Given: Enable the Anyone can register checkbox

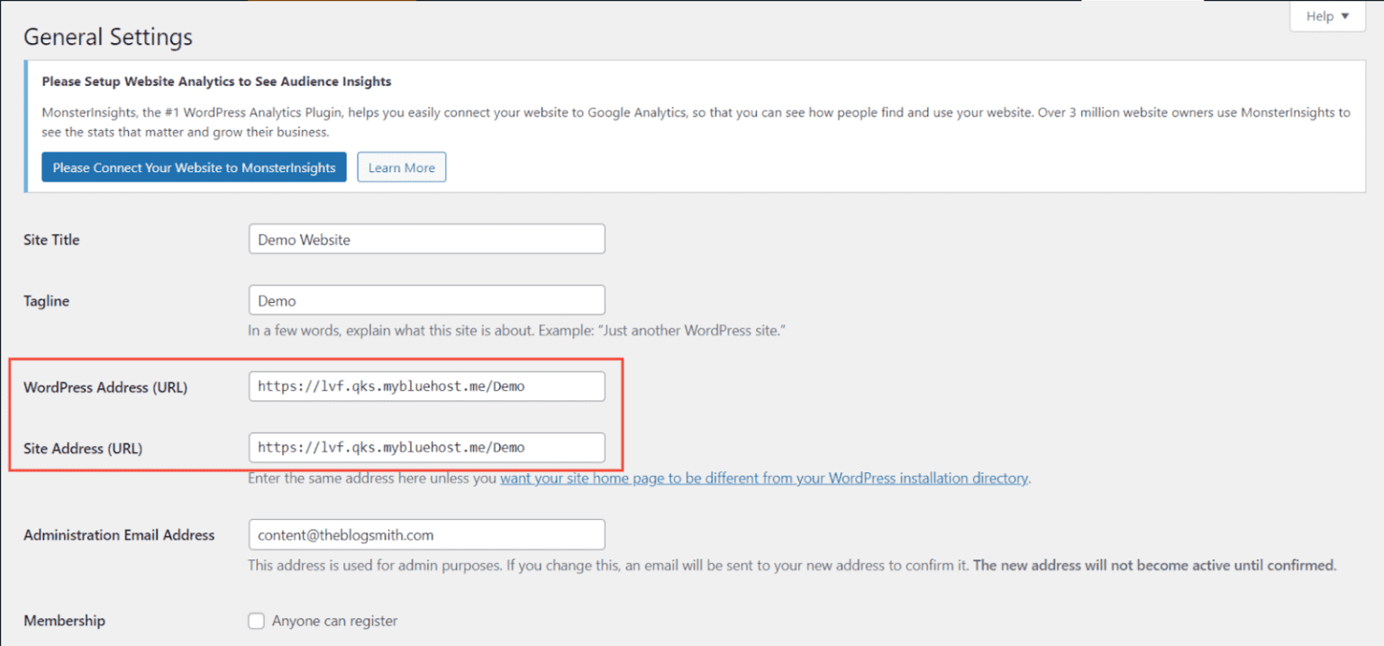Looking at the screenshot, I should [256, 621].
